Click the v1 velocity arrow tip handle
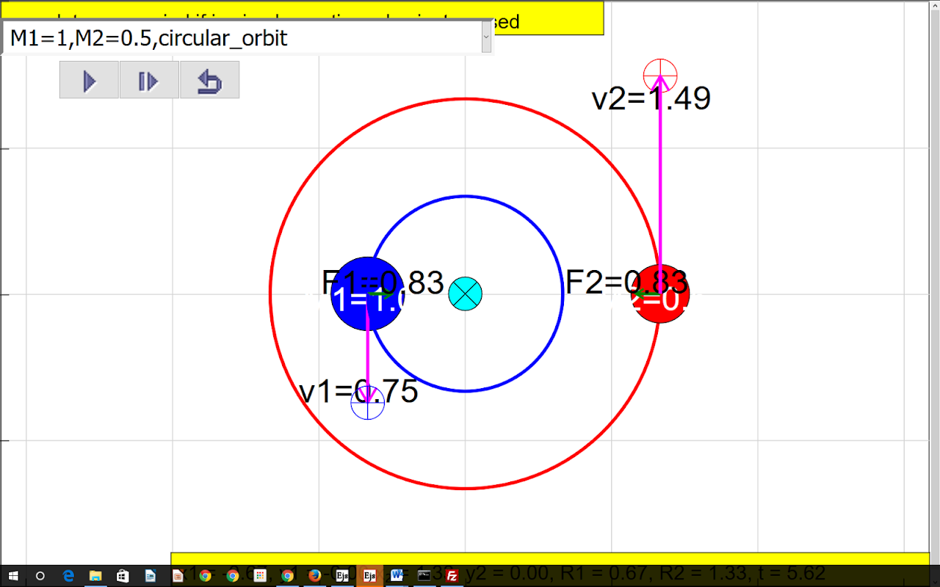 click(367, 403)
